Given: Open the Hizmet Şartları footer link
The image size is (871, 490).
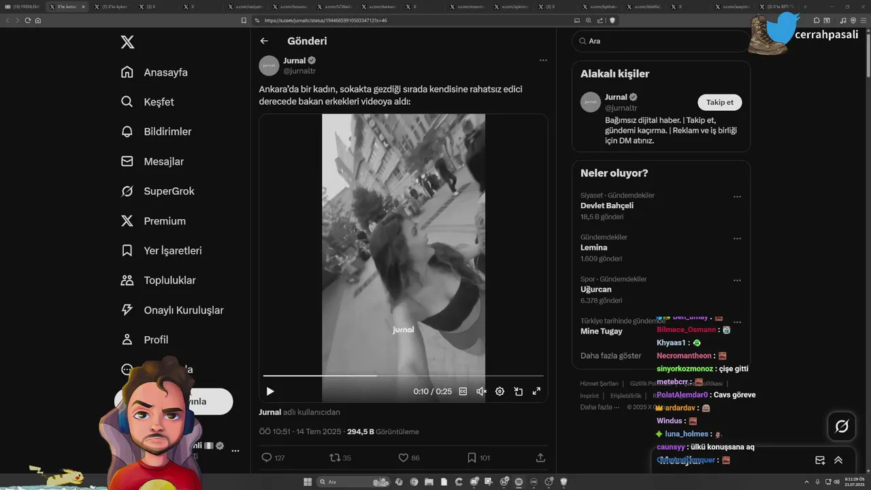Looking at the screenshot, I should (599, 384).
